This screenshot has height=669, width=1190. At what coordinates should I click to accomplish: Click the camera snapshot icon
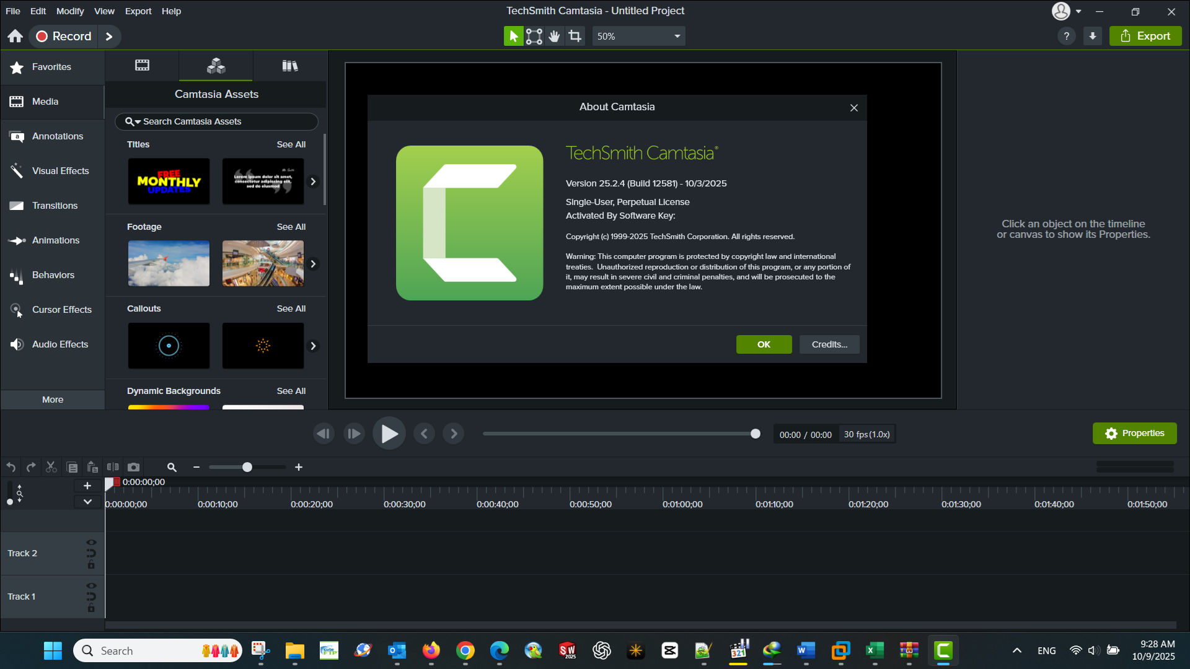click(x=133, y=467)
